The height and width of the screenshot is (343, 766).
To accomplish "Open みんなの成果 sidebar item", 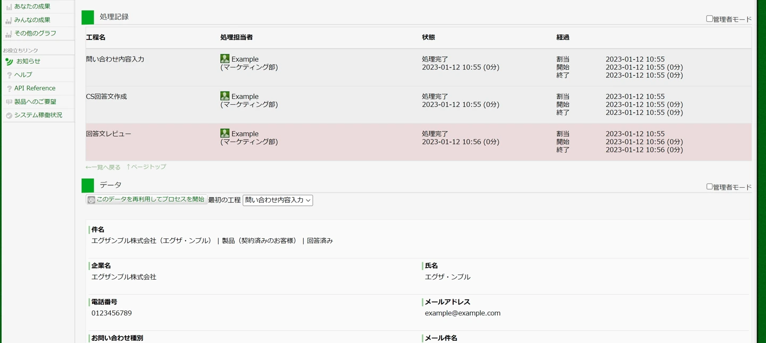I will point(32,20).
